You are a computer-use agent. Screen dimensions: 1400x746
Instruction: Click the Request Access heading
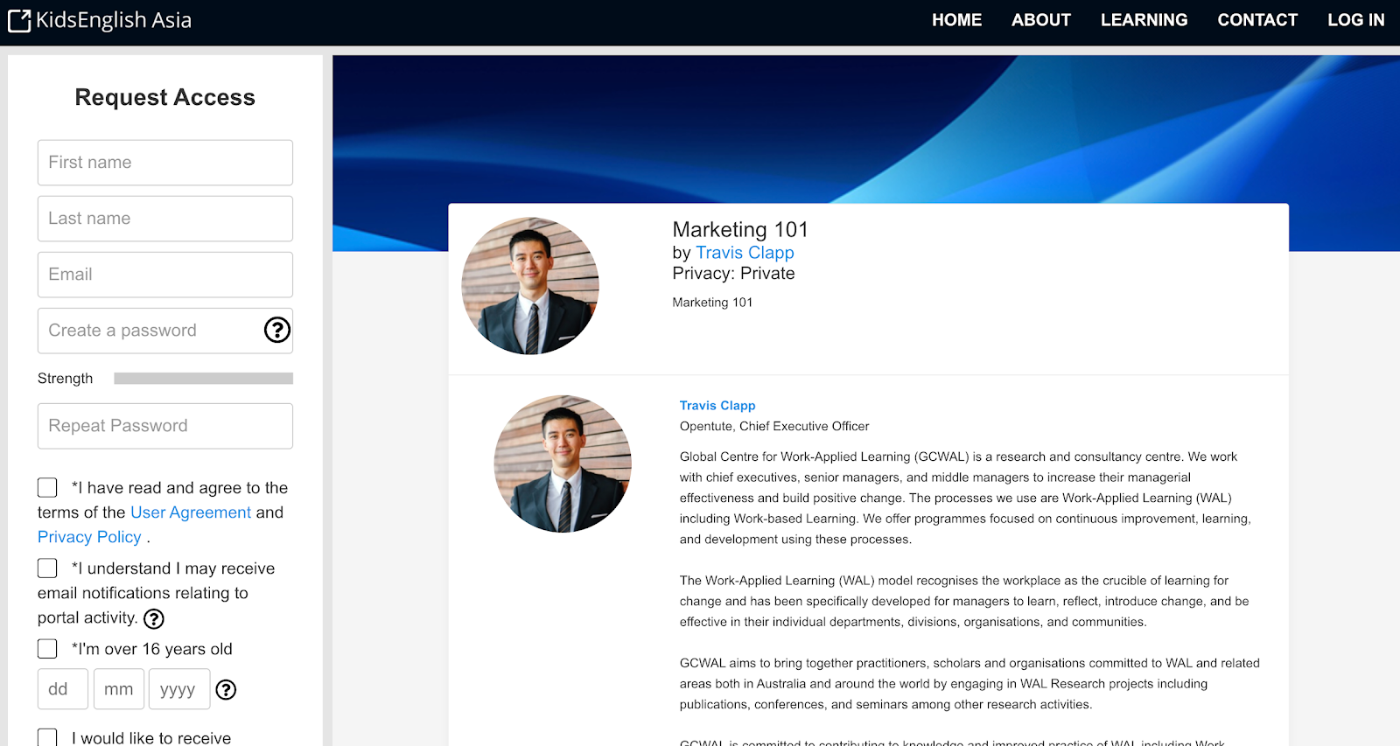click(165, 97)
